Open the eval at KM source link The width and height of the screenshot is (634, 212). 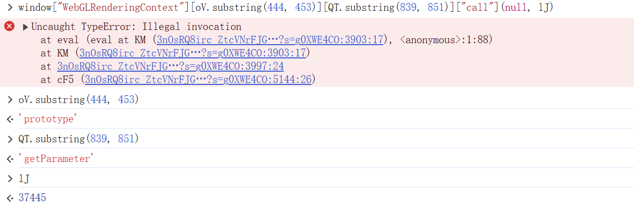pos(269,40)
